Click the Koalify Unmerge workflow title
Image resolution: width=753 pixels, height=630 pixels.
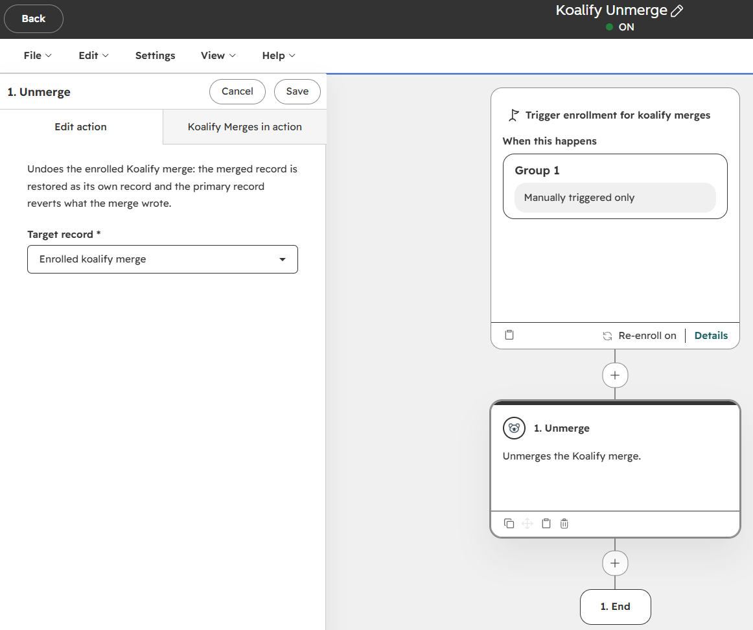[611, 10]
